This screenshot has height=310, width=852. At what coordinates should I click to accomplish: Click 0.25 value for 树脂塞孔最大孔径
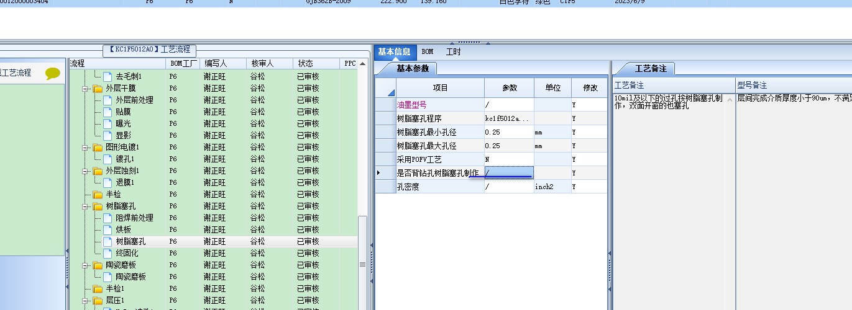pyautogui.click(x=509, y=146)
